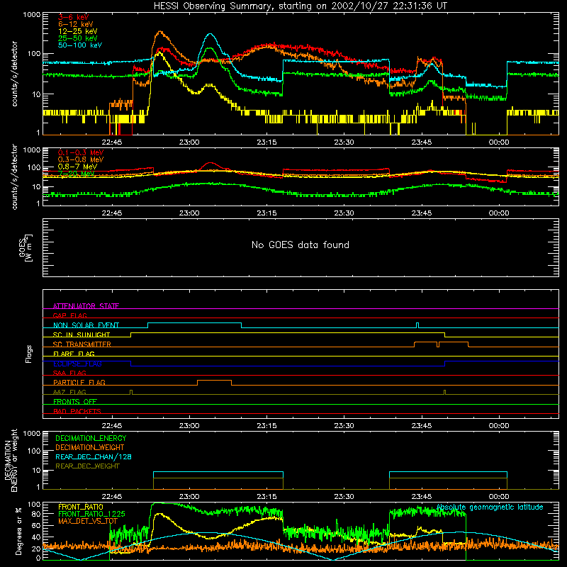Click the '25-50 keV' legend label
Viewport: 567px width, 567px height.
click(x=78, y=38)
